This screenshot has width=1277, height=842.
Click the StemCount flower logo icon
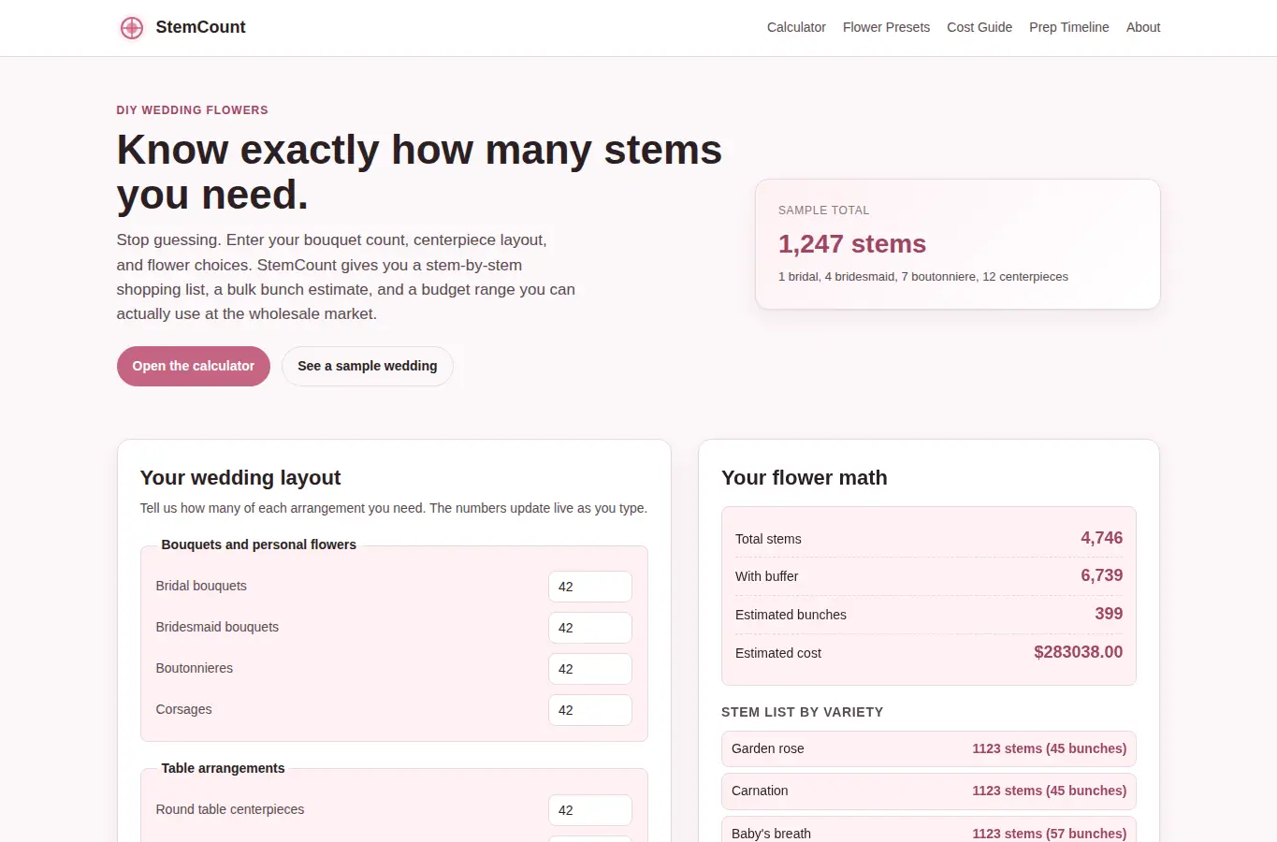point(132,28)
